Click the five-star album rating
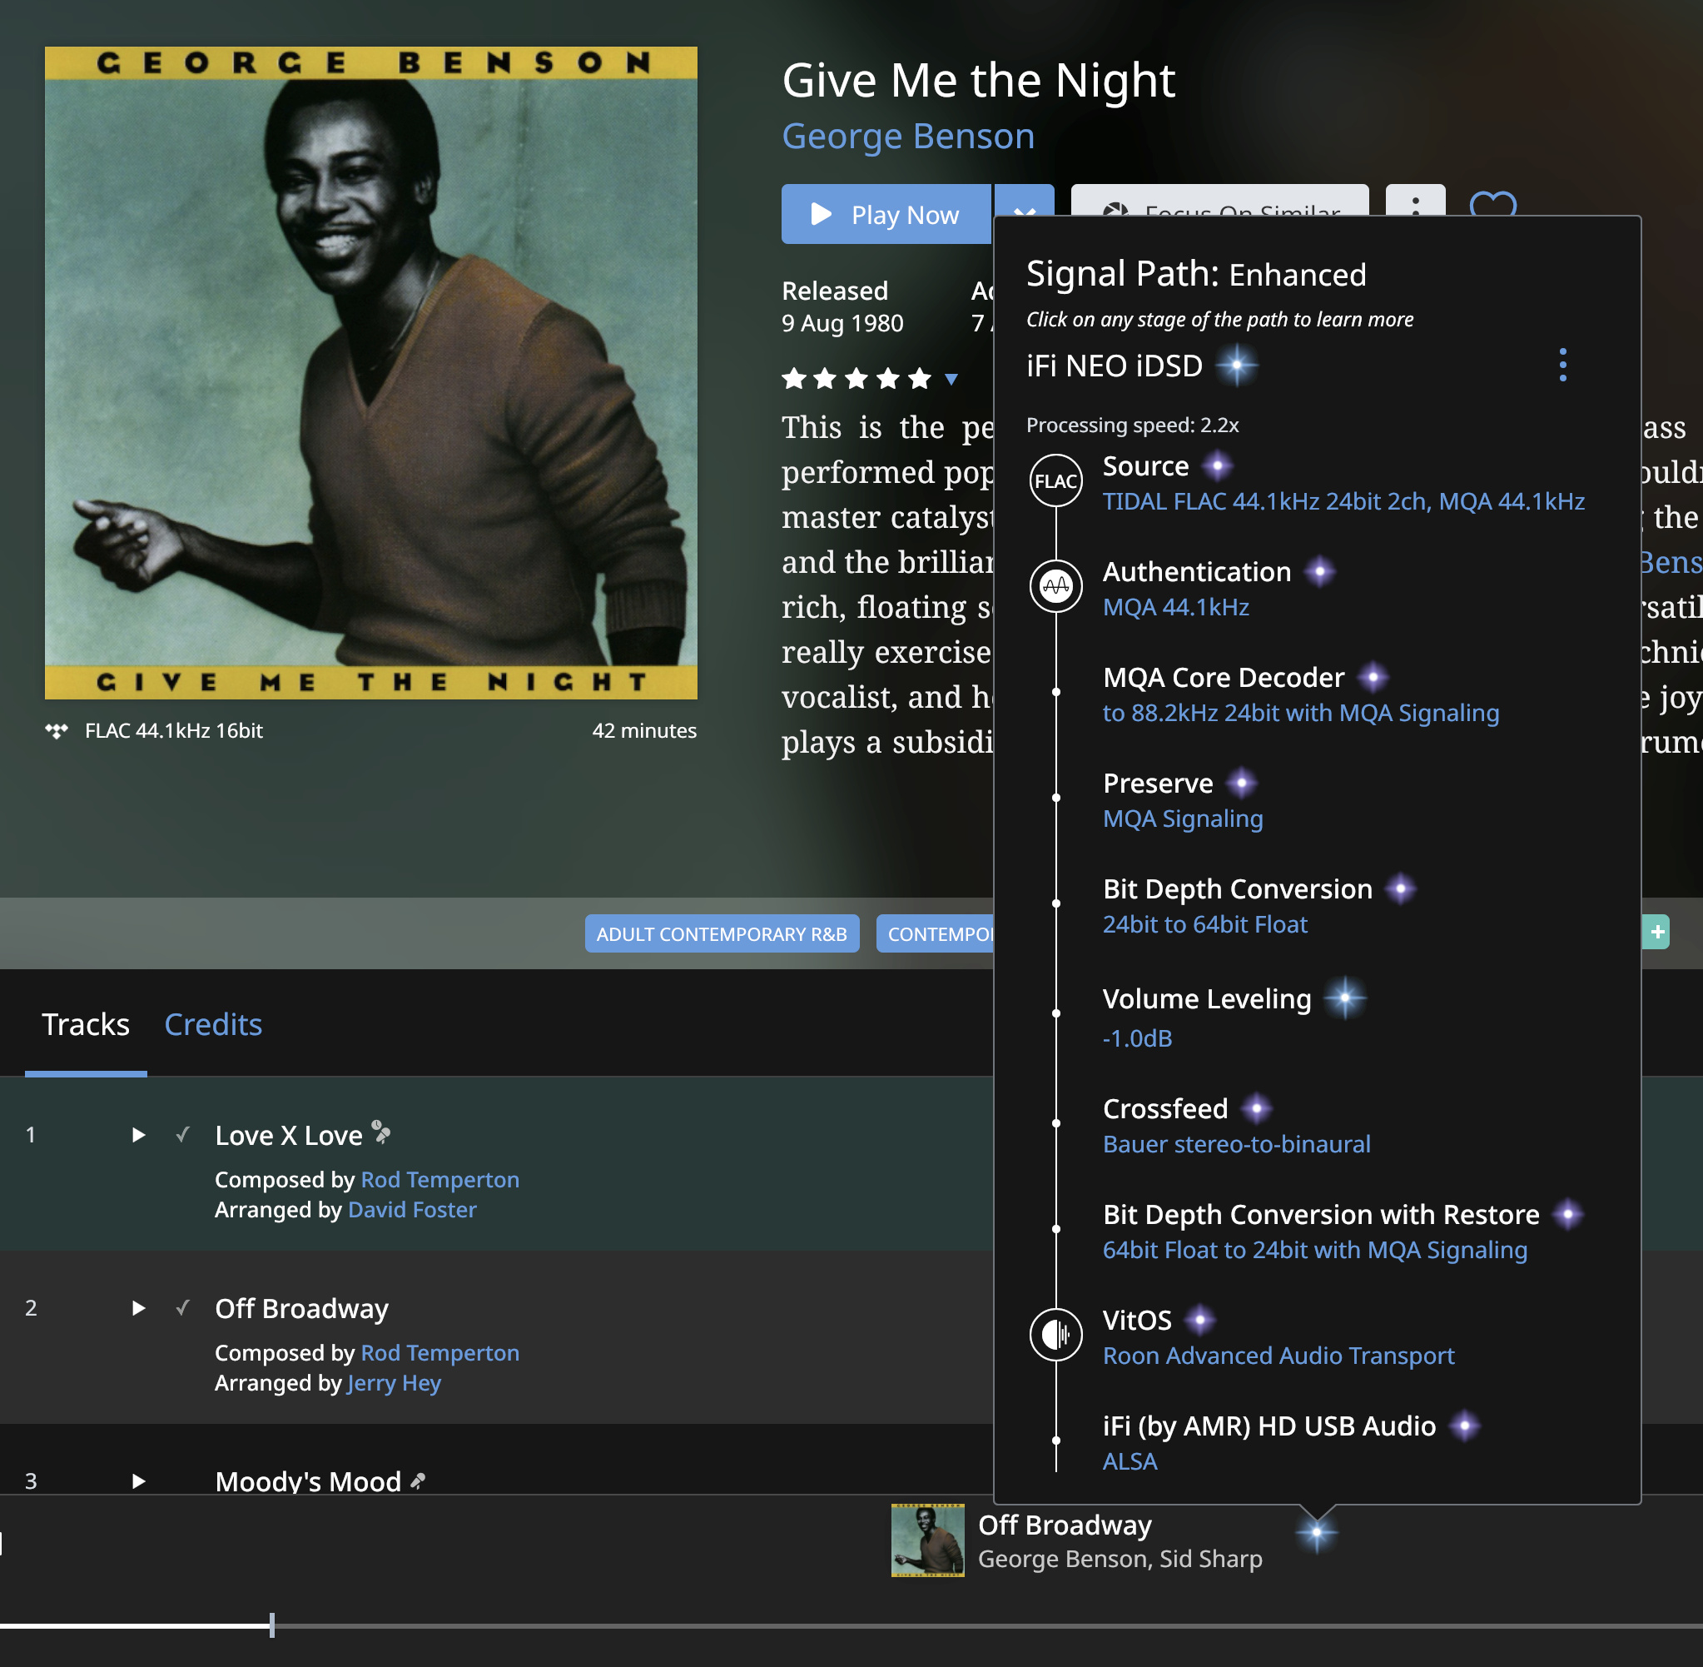1703x1667 pixels. (856, 378)
